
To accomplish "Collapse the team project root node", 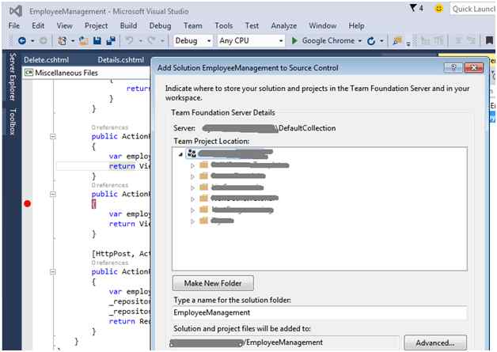I will point(180,154).
